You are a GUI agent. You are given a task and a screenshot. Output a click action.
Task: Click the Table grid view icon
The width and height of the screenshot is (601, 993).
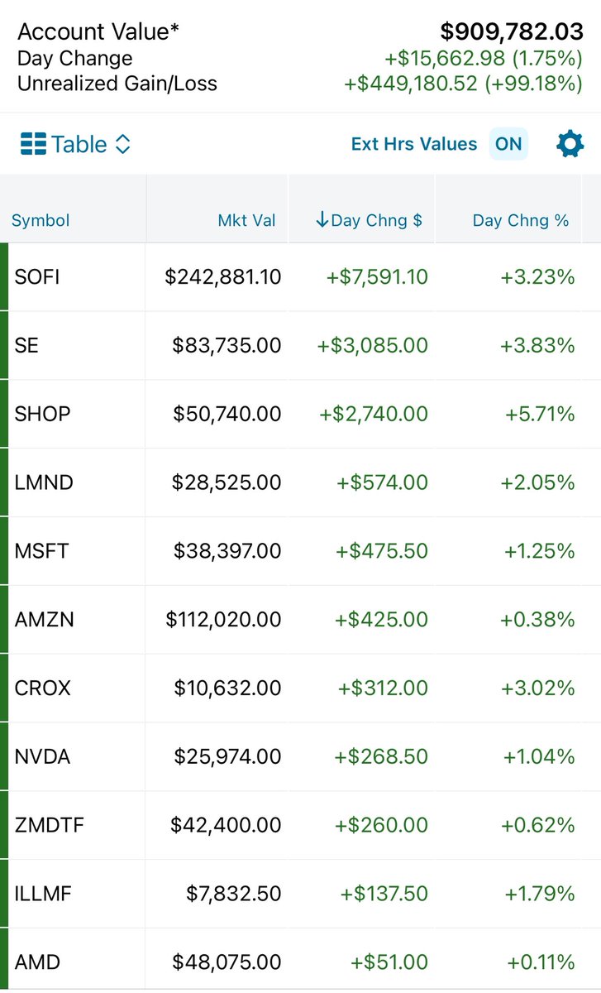[x=33, y=144]
